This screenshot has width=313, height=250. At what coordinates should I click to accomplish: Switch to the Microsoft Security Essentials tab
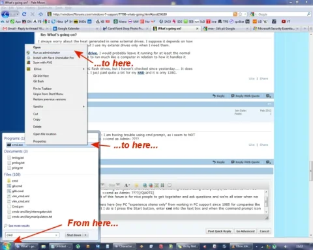click(276, 29)
